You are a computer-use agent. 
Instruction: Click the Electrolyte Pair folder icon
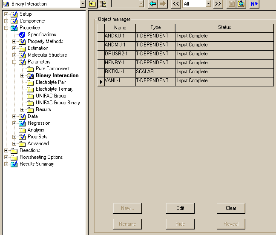(x=30, y=82)
